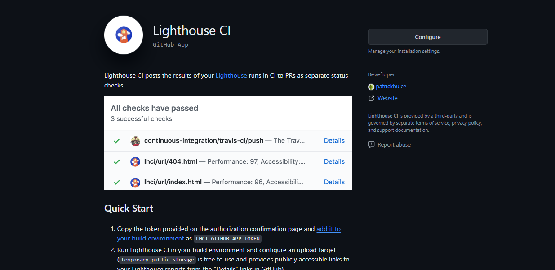Click green checkmark for index.html row
Image resolution: width=555 pixels, height=270 pixels.
point(117,182)
